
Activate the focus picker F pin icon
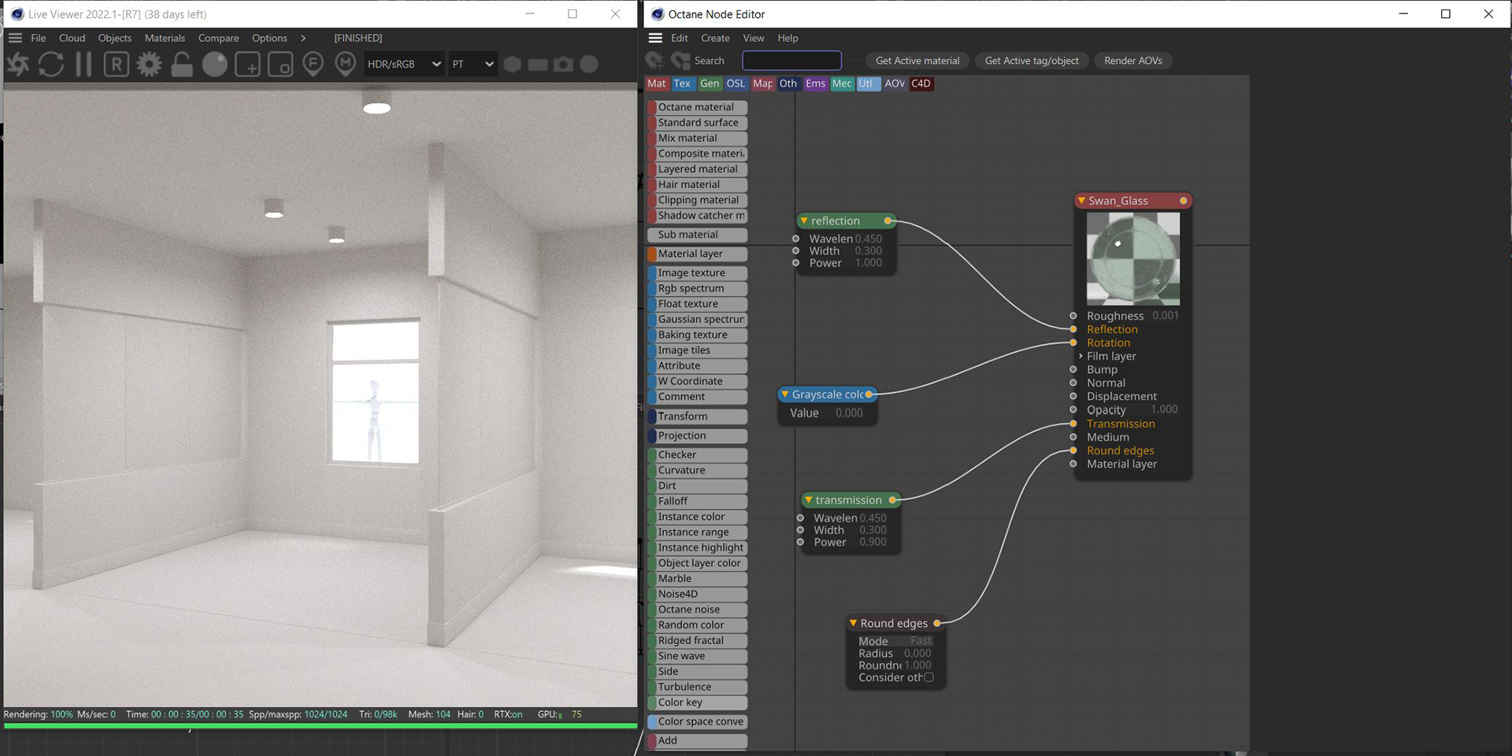click(x=313, y=64)
